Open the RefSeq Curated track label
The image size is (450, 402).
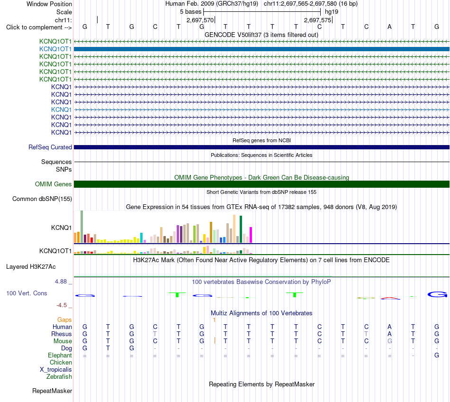pos(50,147)
